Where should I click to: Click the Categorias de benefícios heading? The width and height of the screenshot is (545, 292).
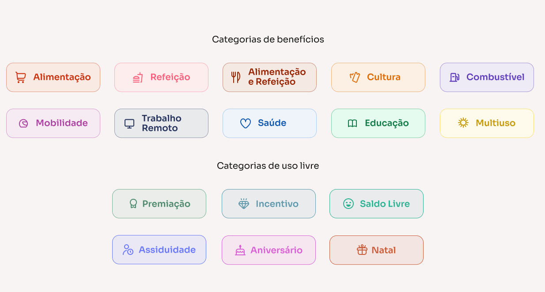pyautogui.click(x=268, y=39)
